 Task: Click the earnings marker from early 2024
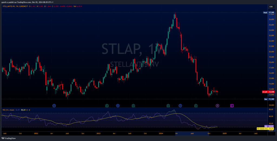tap(168, 106)
